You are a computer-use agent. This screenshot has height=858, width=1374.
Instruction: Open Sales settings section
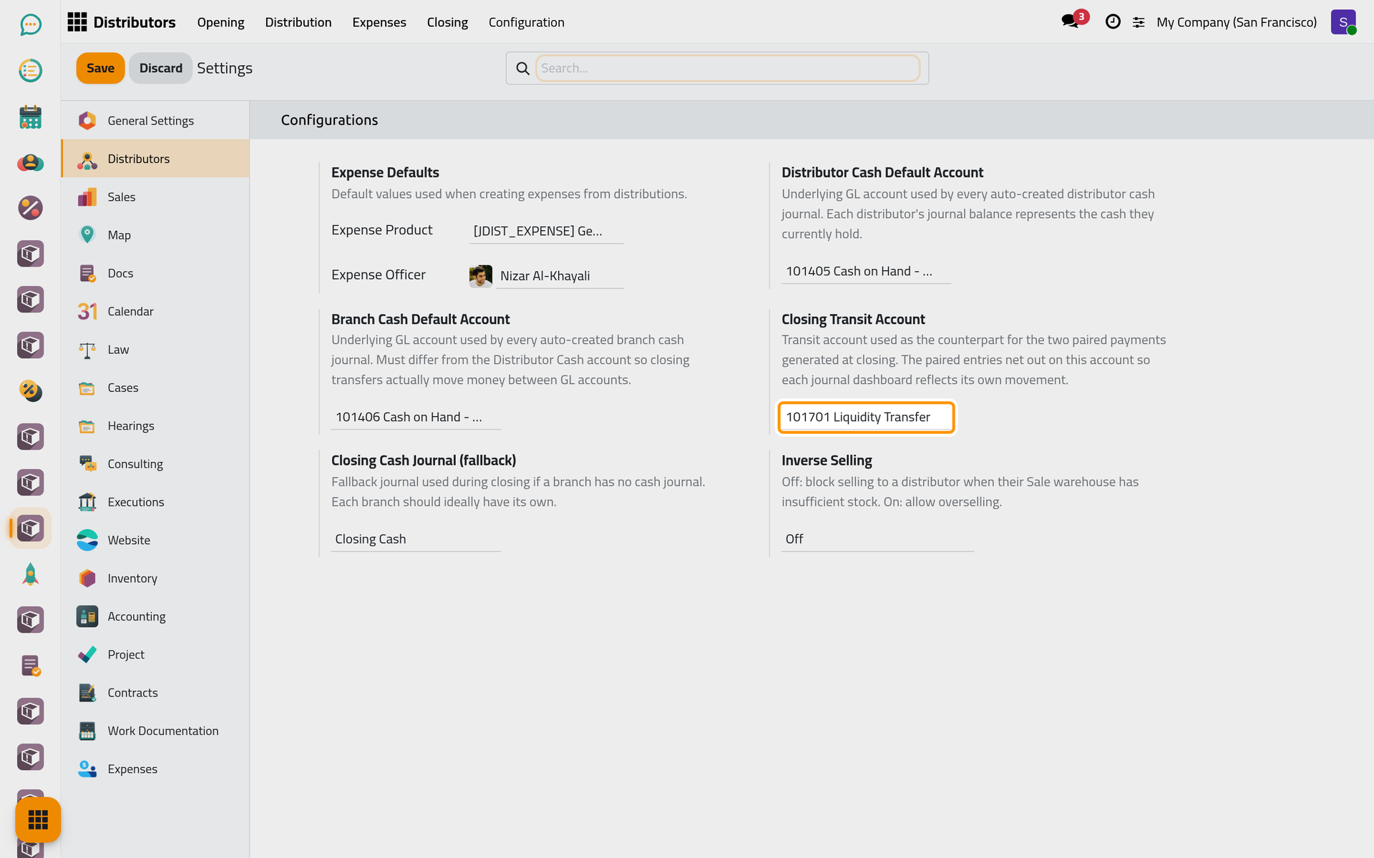point(155,197)
